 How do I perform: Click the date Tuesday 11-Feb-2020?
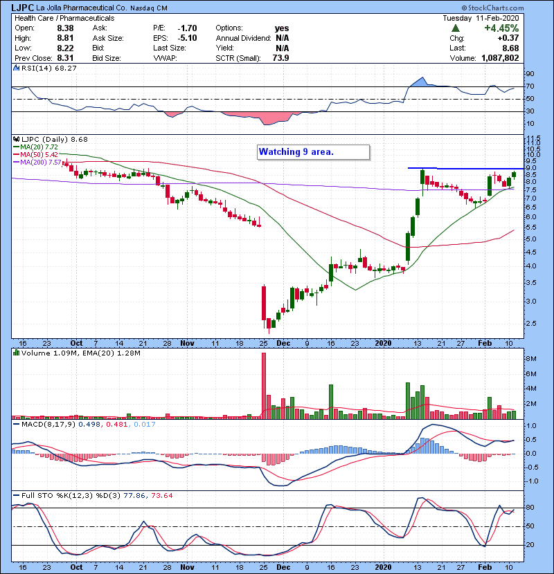point(481,18)
